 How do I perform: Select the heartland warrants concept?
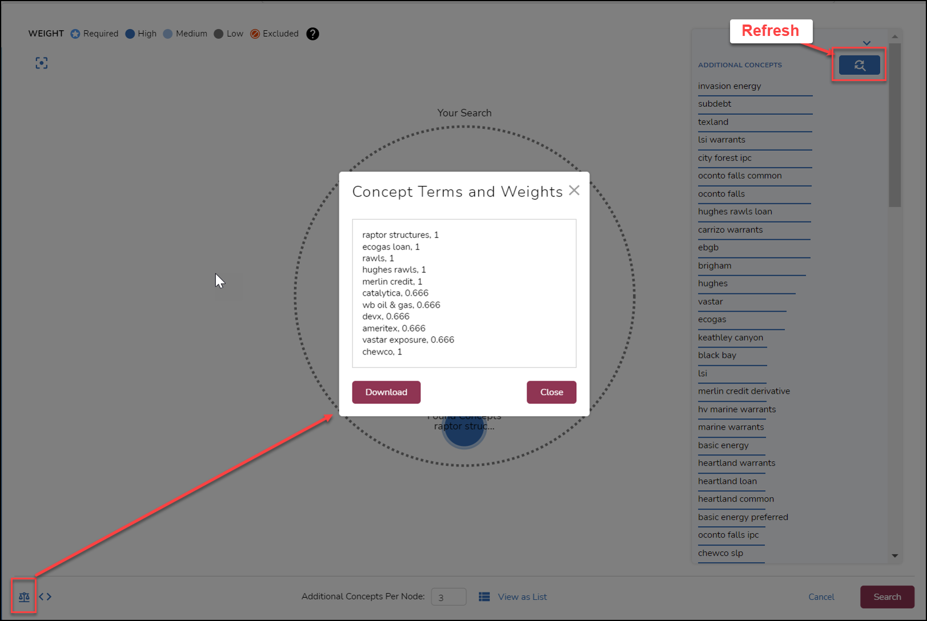coord(736,463)
